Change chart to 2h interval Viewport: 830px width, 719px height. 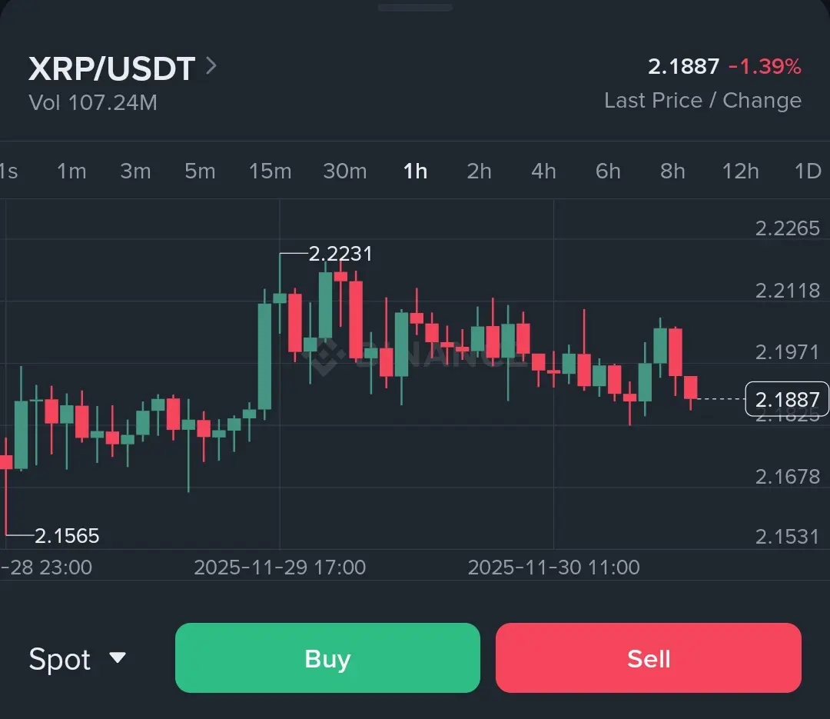479,171
